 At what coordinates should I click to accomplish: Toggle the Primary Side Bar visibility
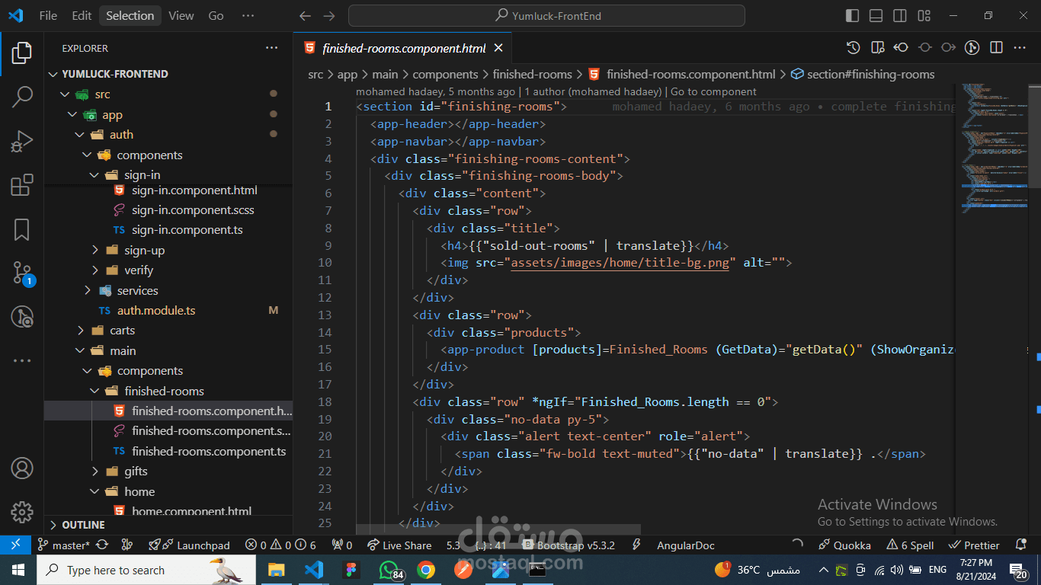coord(853,15)
